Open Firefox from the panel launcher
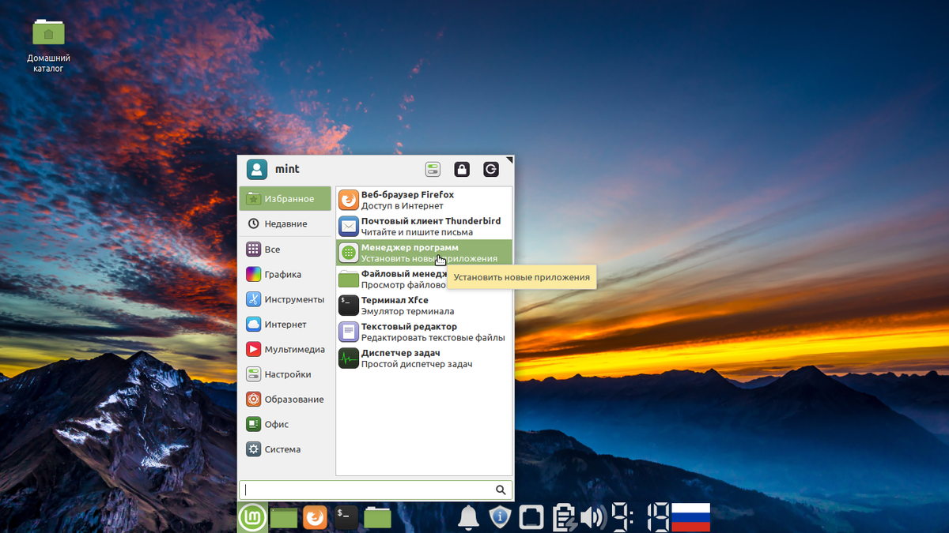 coord(316,517)
